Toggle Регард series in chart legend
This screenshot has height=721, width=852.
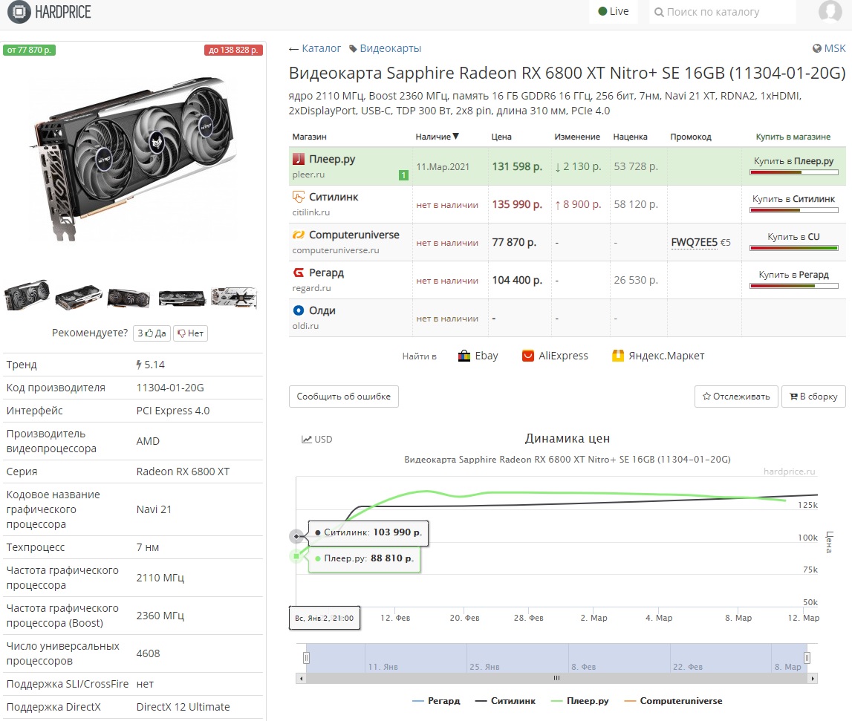[436, 701]
